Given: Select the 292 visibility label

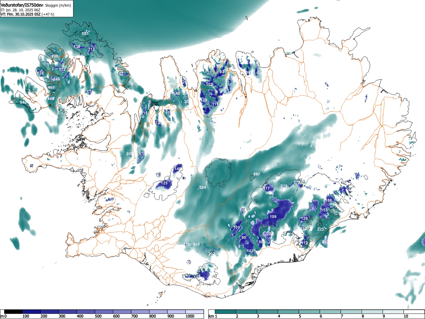Looking at the screenshot, I should 129,154.
